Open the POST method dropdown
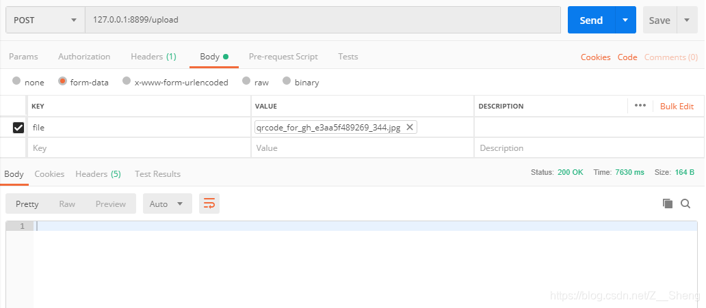The image size is (706, 308). pos(45,20)
